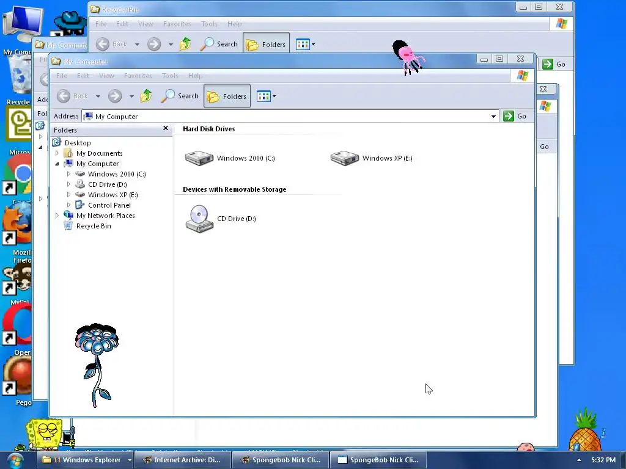Image resolution: width=626 pixels, height=469 pixels.
Task: Open View menu in front My Computer window
Action: point(106,76)
